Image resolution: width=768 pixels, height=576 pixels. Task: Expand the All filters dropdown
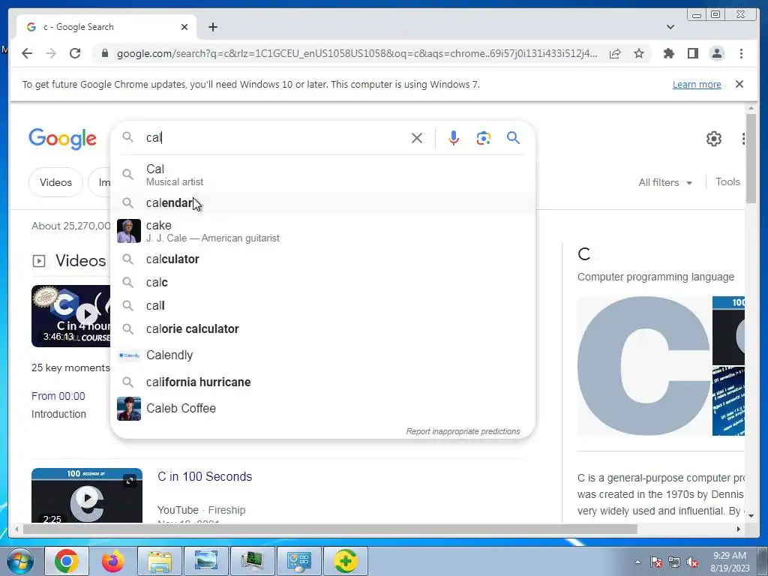click(665, 183)
